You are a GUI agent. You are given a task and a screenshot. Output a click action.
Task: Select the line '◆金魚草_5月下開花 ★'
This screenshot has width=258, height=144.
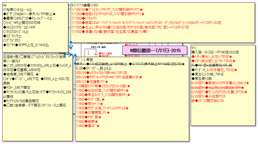[21, 74]
